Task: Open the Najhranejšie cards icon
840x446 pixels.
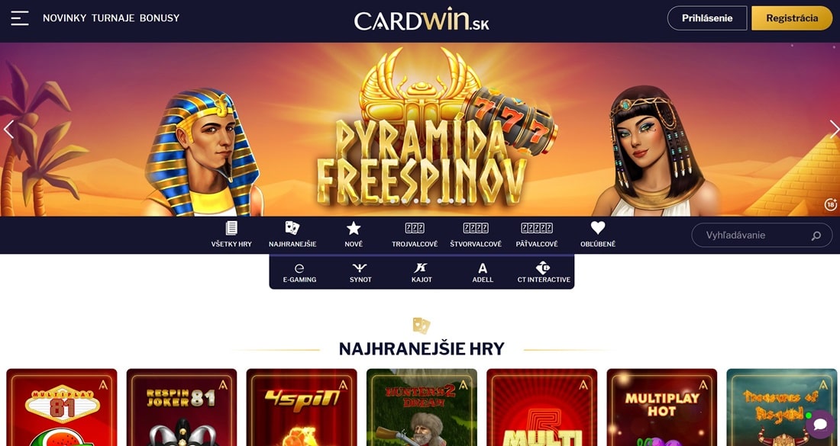Action: coord(292,229)
